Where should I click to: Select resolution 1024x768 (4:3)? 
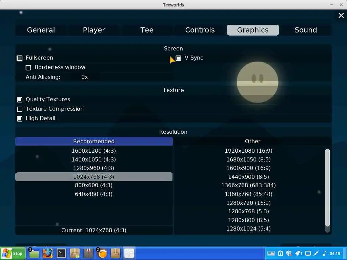pyautogui.click(x=94, y=177)
